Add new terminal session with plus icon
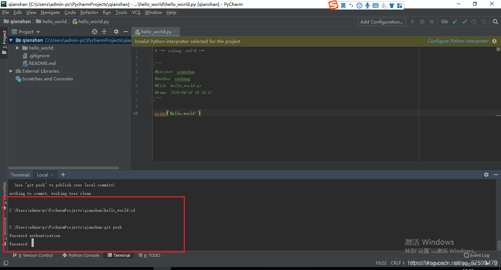Image resolution: width=501 pixels, height=270 pixels. (x=63, y=175)
